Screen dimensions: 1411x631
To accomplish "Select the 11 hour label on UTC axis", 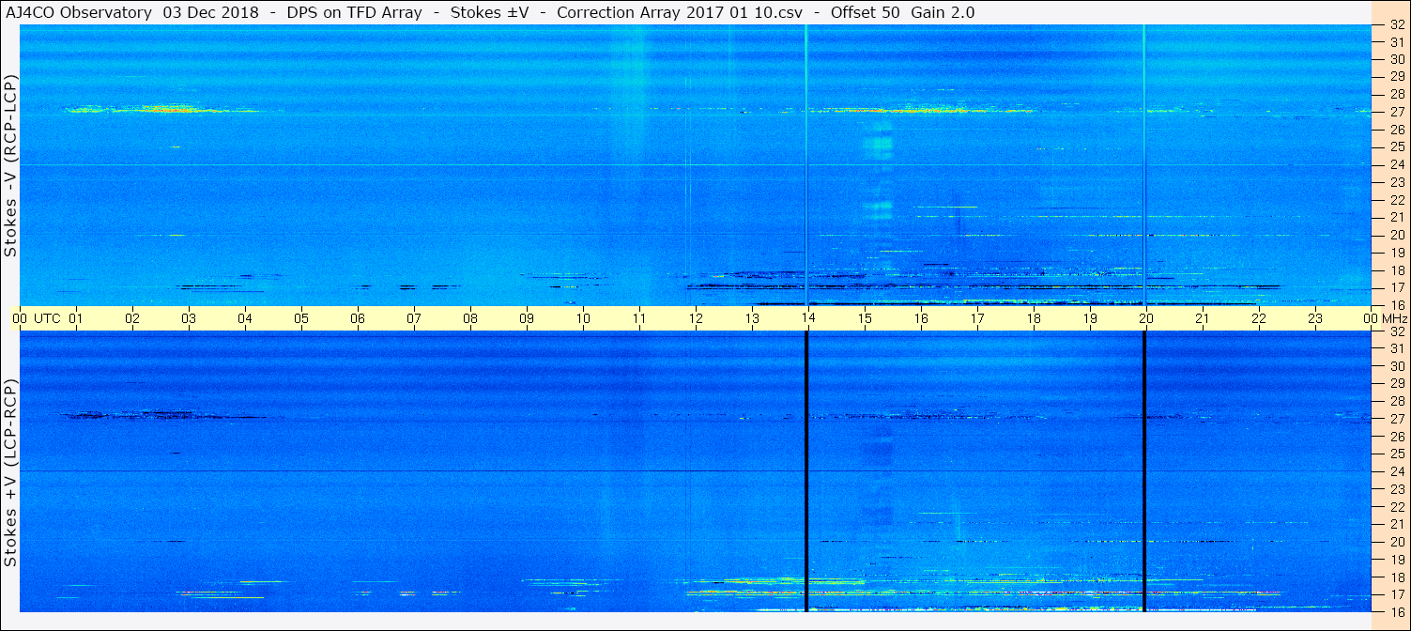I will [639, 318].
